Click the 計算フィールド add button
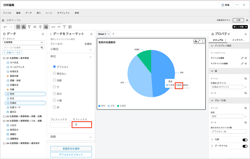 coord(13,53)
